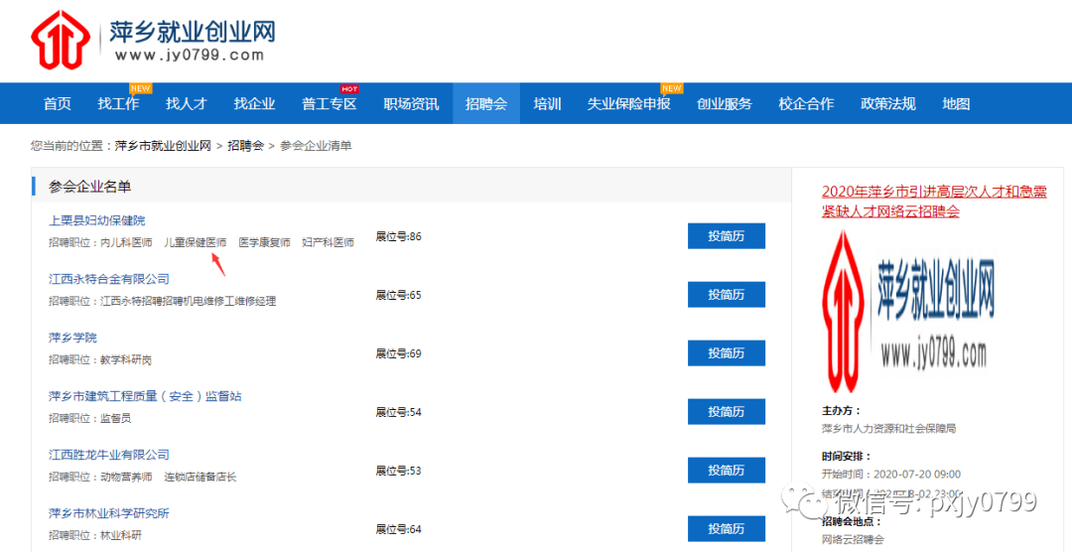Open the 首页 navigation tab
Screen dimensions: 1072x552
(58, 104)
